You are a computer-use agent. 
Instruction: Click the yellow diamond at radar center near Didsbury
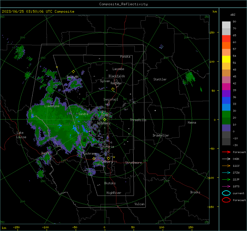click(105, 120)
